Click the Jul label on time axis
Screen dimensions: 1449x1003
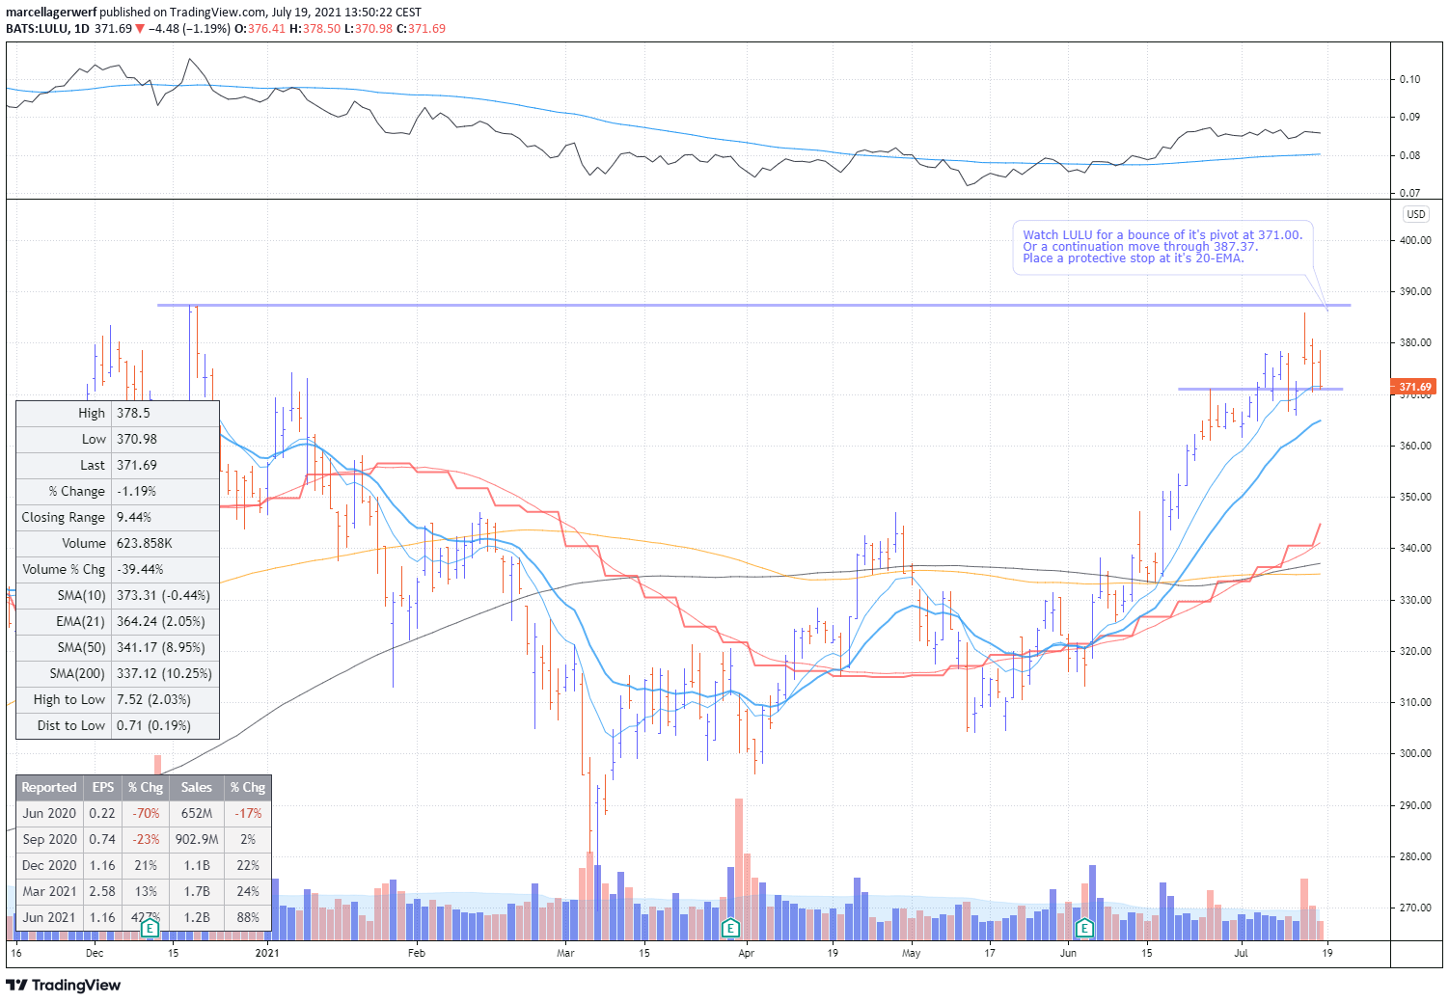[x=1241, y=953]
